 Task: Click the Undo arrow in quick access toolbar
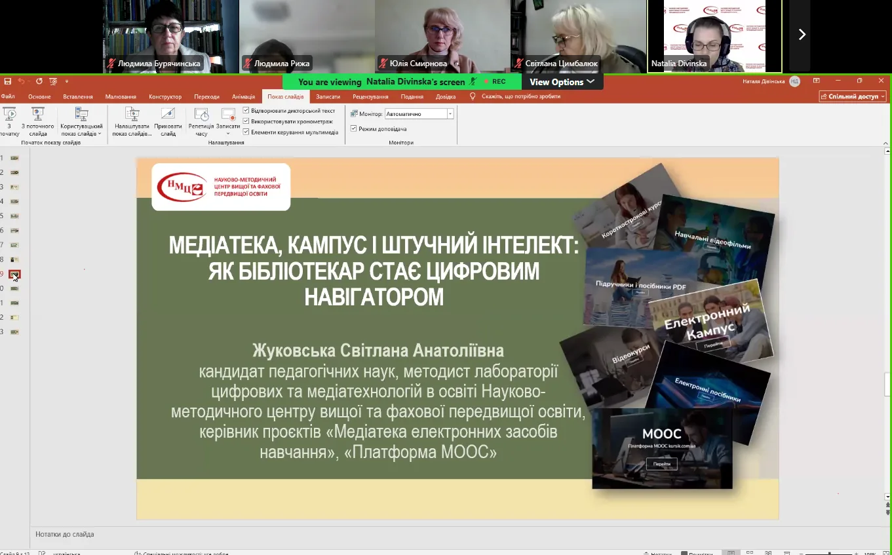coord(21,81)
